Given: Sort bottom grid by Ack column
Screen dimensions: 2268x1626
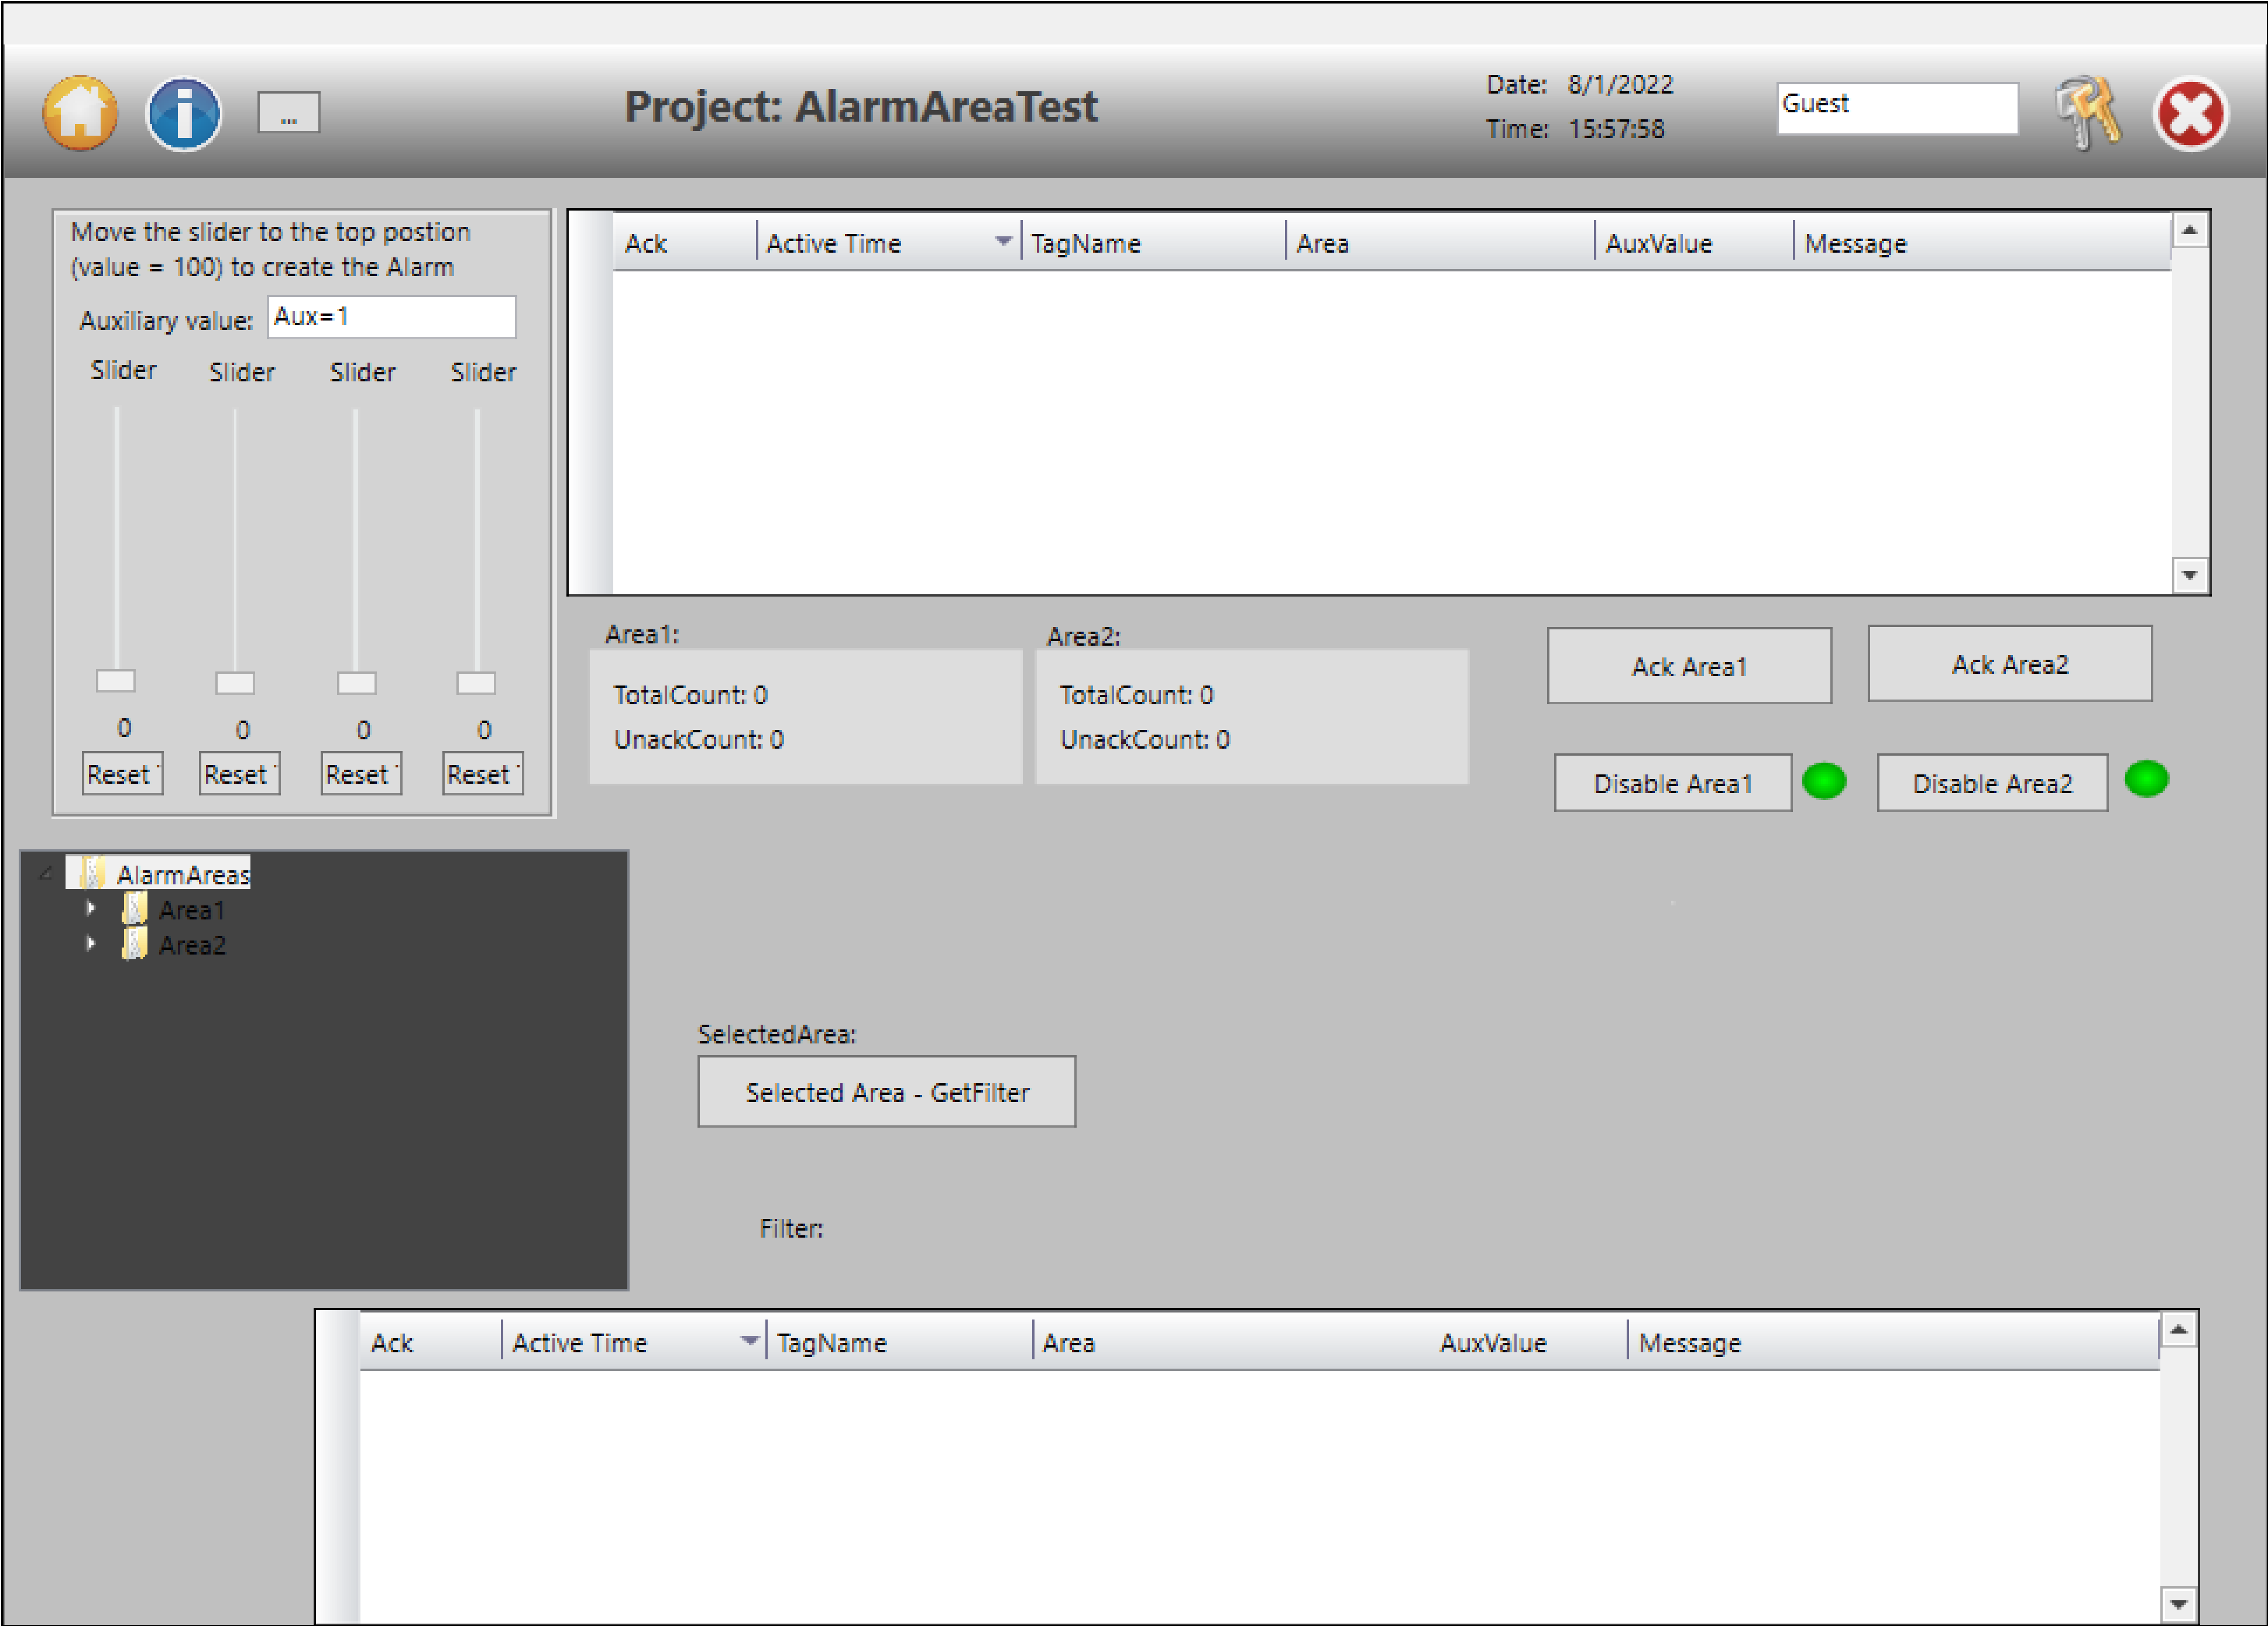Looking at the screenshot, I should click(431, 1342).
